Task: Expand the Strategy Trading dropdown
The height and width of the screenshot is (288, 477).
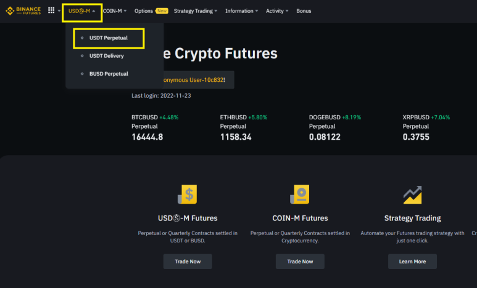Action: [196, 11]
